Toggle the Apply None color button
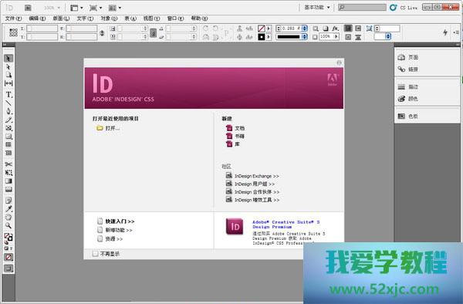463x304 pixels. 8,257
